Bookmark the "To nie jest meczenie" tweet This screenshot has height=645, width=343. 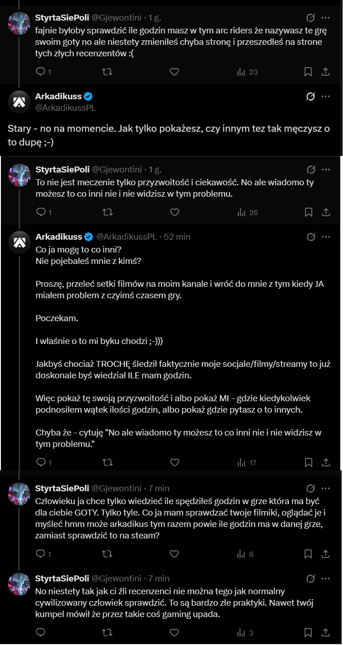pos(308,212)
